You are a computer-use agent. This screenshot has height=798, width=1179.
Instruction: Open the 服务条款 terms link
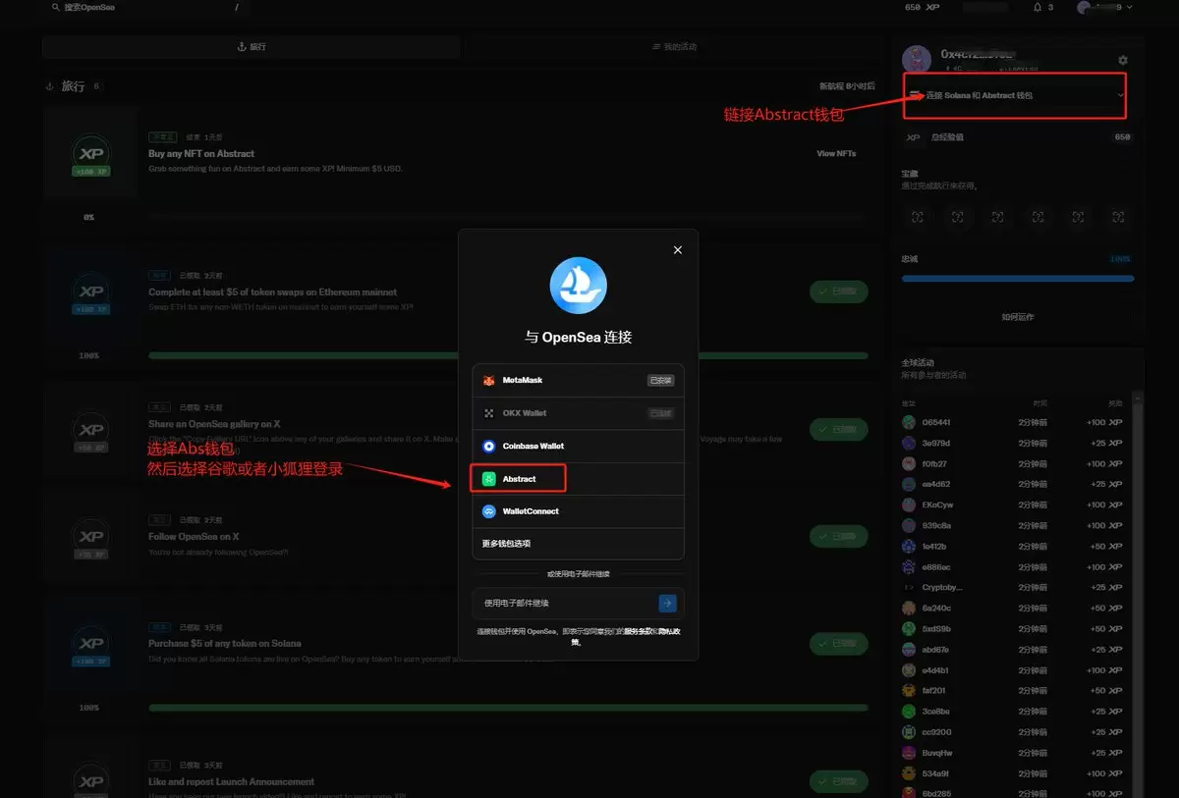639,632
